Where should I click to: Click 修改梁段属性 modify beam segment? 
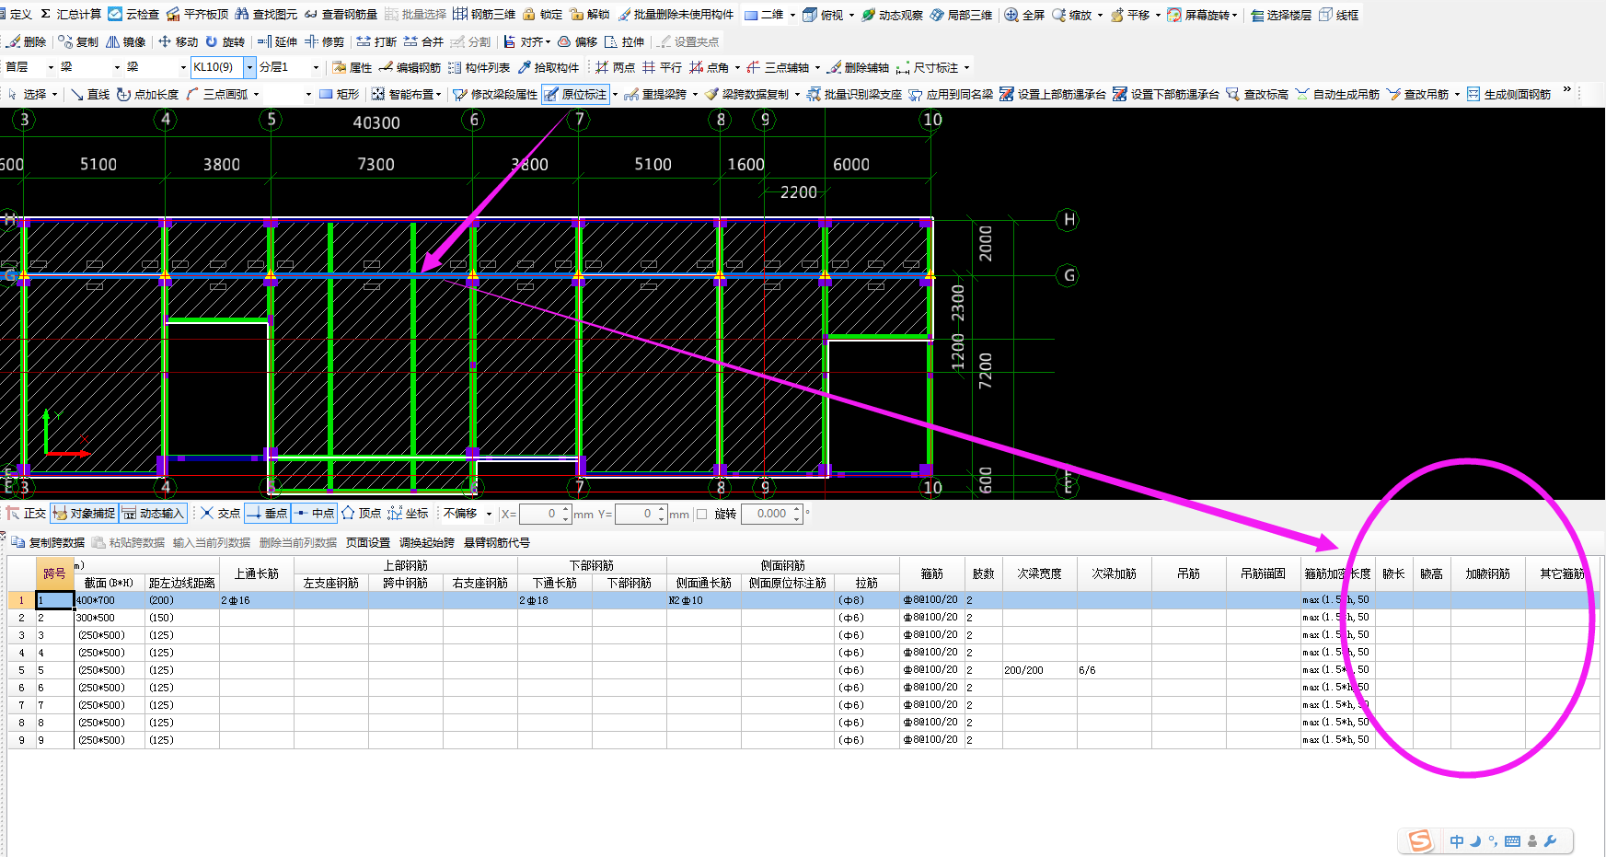[495, 94]
